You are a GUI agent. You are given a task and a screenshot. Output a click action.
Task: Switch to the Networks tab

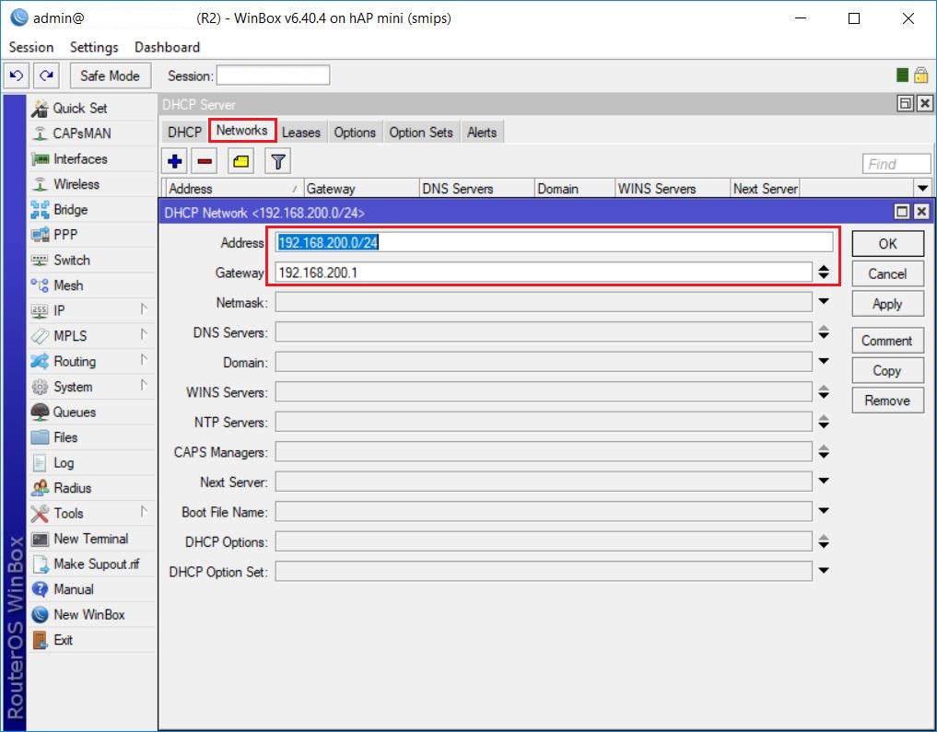(x=242, y=130)
